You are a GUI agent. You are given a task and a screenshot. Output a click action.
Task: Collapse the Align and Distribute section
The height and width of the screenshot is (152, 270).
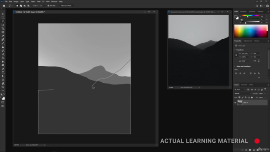[x=235, y=66]
